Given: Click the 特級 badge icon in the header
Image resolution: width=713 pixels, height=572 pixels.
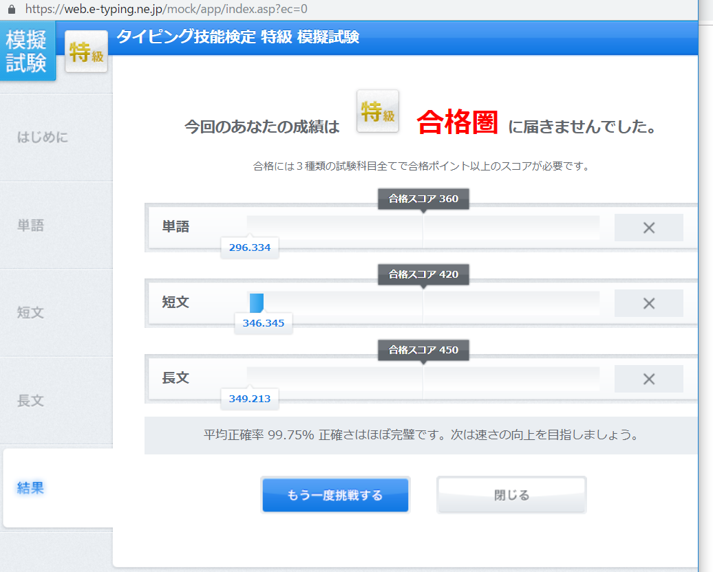Looking at the screenshot, I should tap(87, 52).
